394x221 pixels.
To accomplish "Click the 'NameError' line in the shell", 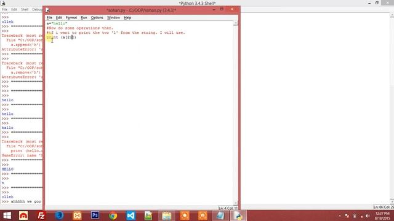I will click(x=22, y=155).
